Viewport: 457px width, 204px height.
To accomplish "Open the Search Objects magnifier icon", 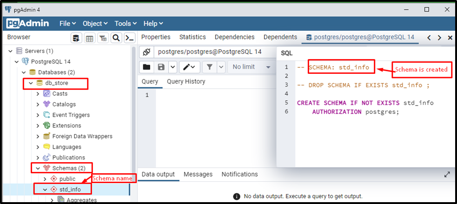I will [116, 38].
